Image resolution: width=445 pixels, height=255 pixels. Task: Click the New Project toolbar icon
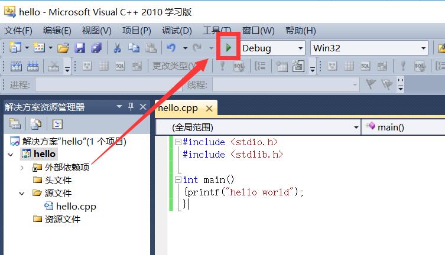point(15,48)
